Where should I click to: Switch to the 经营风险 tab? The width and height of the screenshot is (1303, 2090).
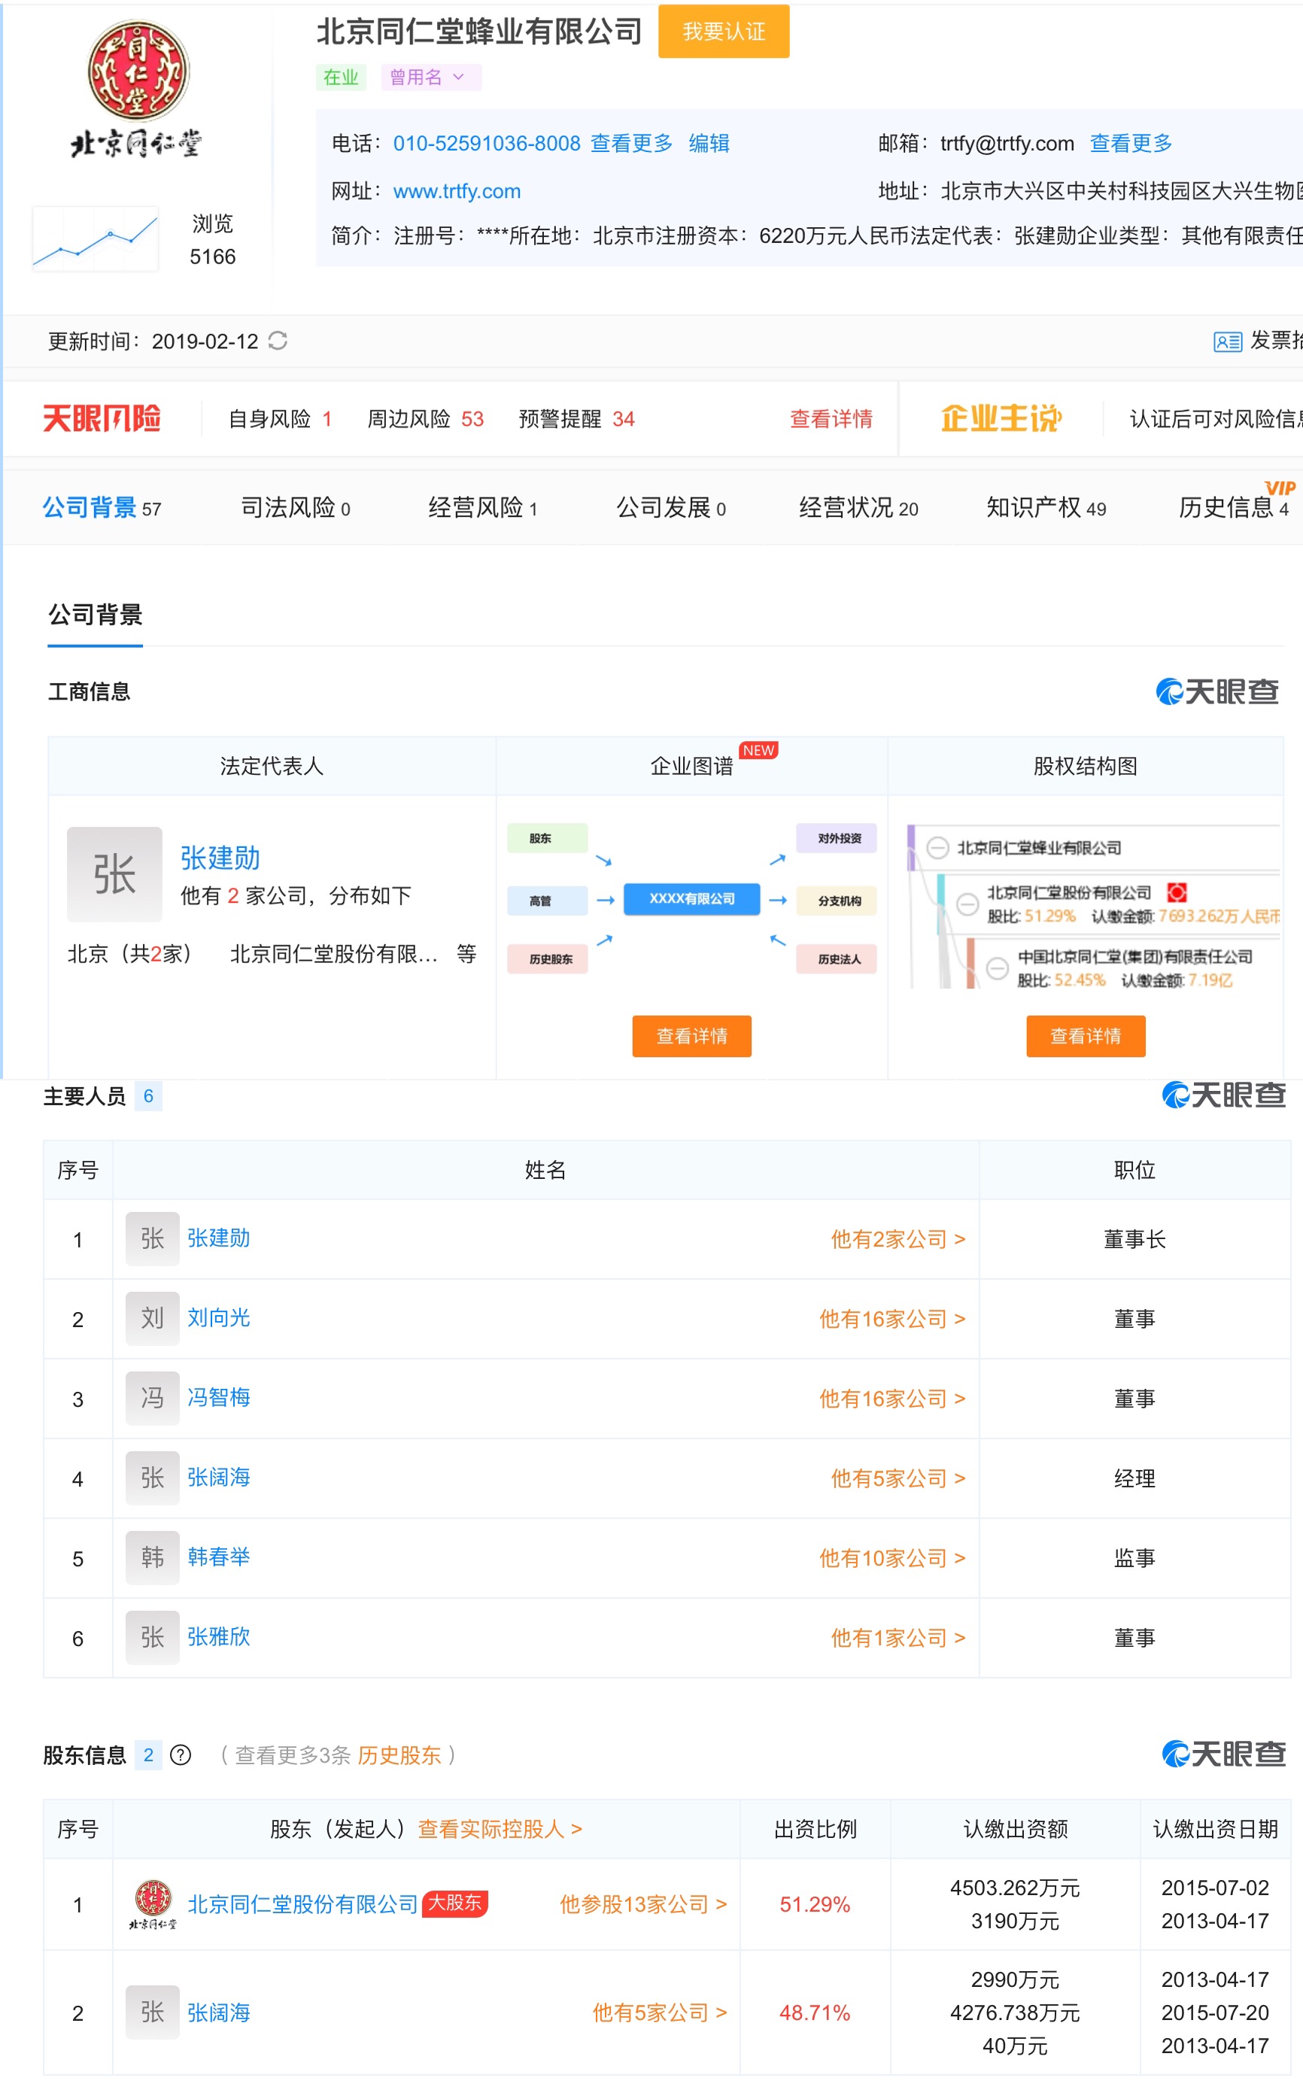[482, 508]
